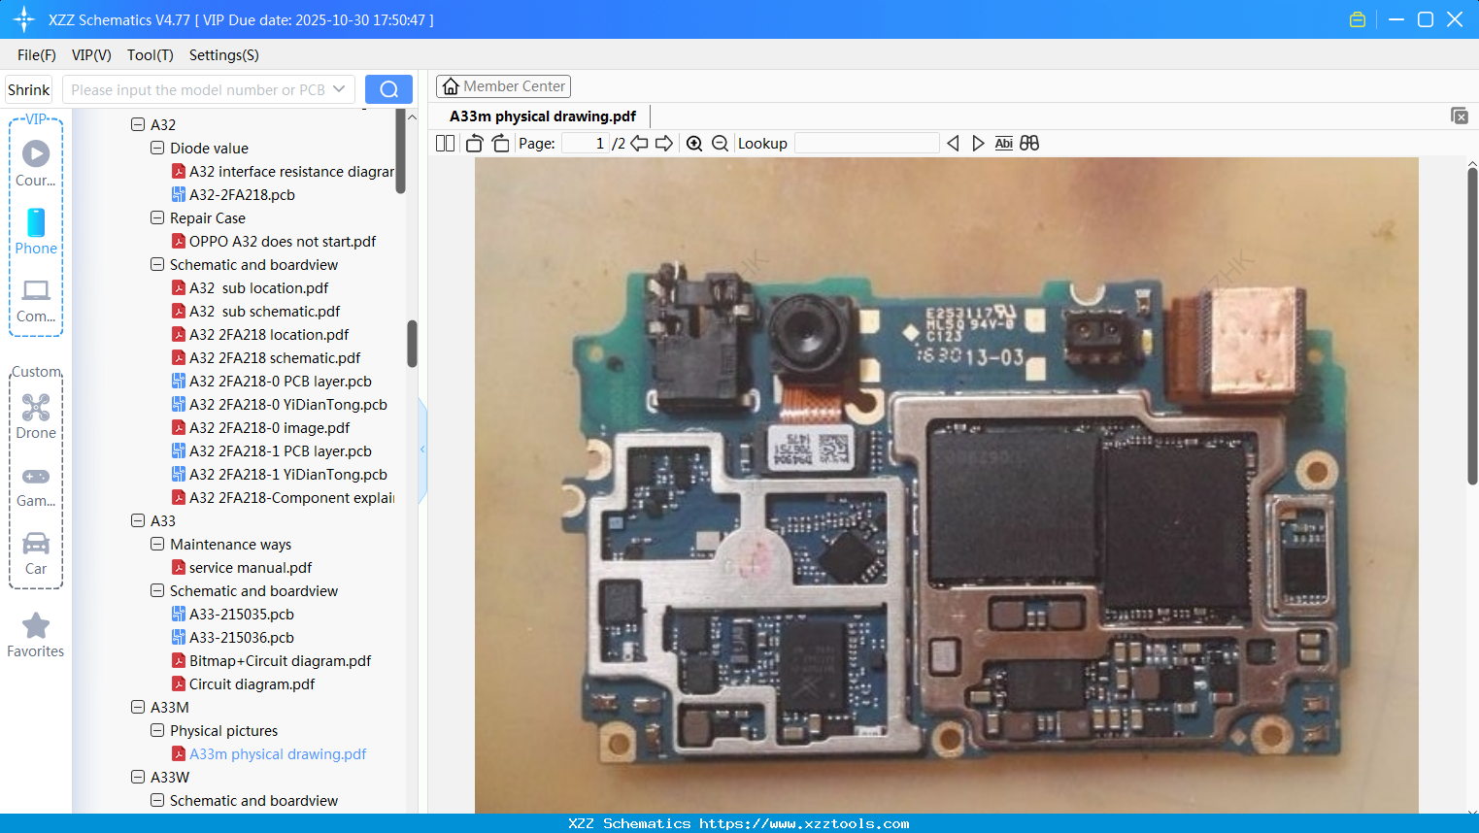Open the yellow toolbox icon in title bar

pos(1358,19)
